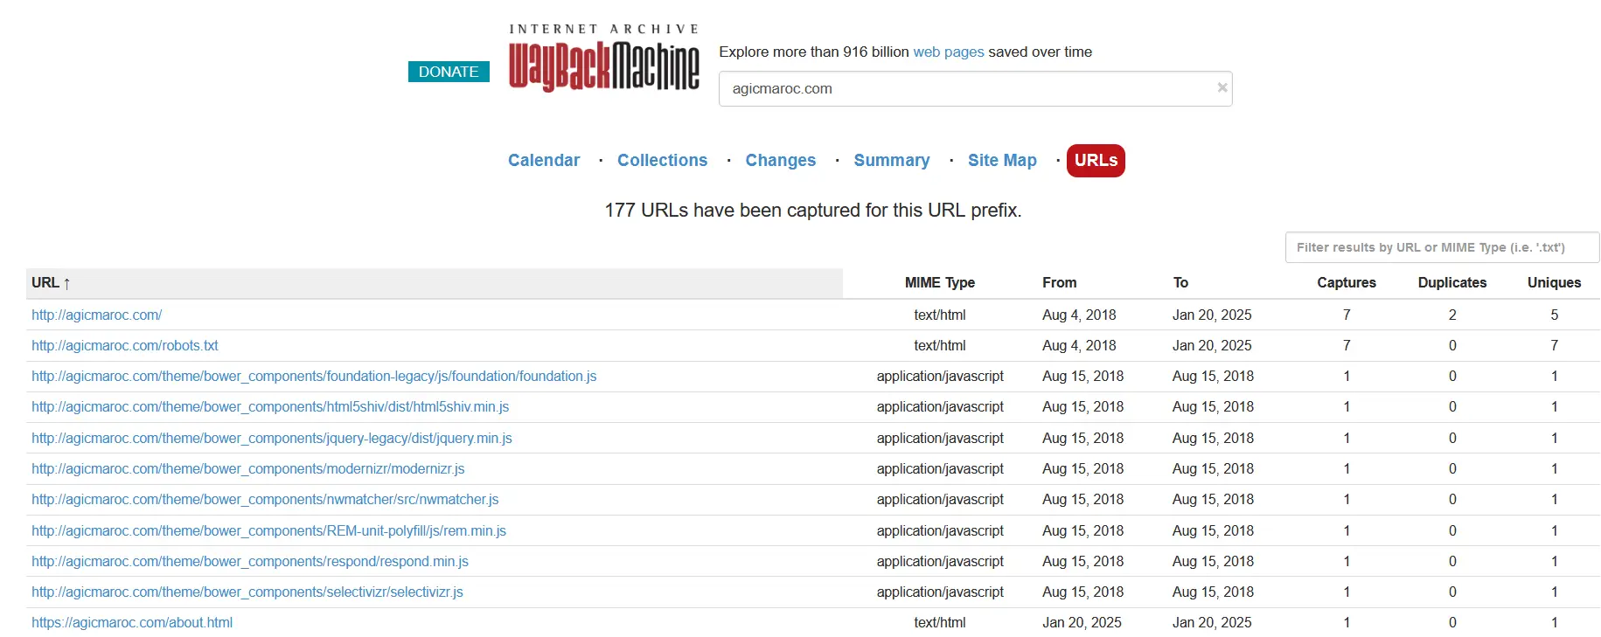
Task: Open the agicmaroc.com/robots.txt link
Action: (x=125, y=346)
